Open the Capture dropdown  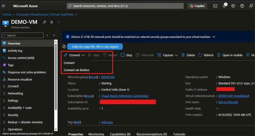click(x=167, y=55)
